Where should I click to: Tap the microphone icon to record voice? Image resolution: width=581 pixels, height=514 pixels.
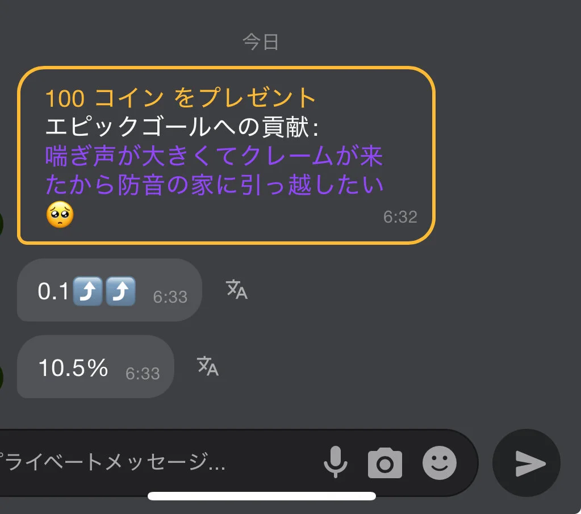point(335,462)
